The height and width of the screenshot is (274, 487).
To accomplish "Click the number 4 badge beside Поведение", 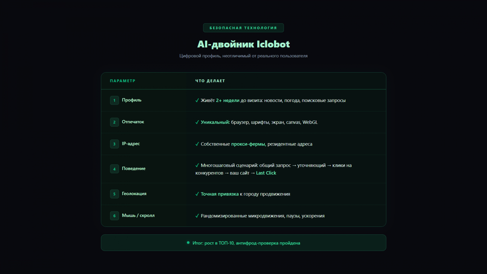I will click(x=114, y=169).
